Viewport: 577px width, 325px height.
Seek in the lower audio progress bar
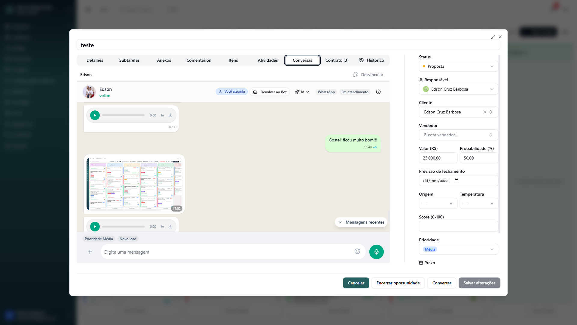pyautogui.click(x=123, y=227)
